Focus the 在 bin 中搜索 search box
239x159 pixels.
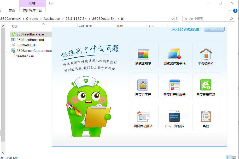(x=208, y=19)
